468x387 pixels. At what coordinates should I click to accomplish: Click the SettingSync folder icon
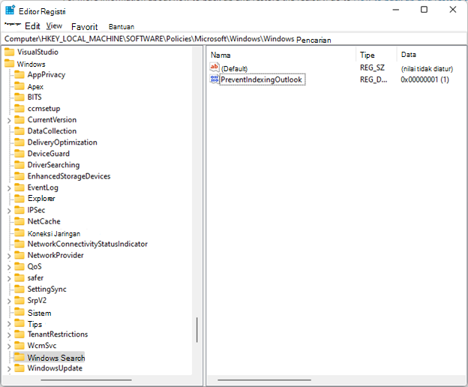[19, 289]
